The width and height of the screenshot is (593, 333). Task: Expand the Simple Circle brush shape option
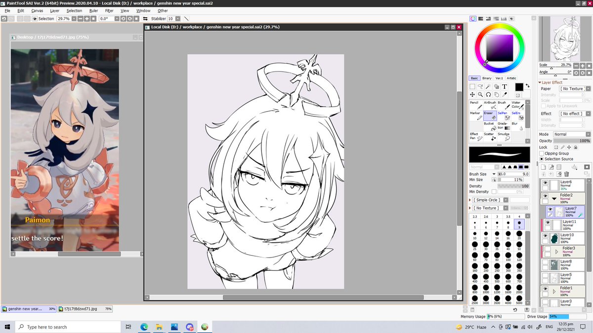point(469,200)
